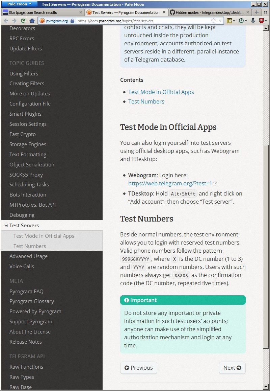Viewport: 270px width, 391px height.
Task: Open Session Settings topic
Action: 28,124
